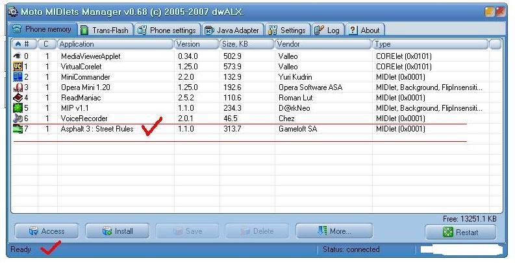
Task: Select the VoiceRecorder application name
Action: (84, 119)
